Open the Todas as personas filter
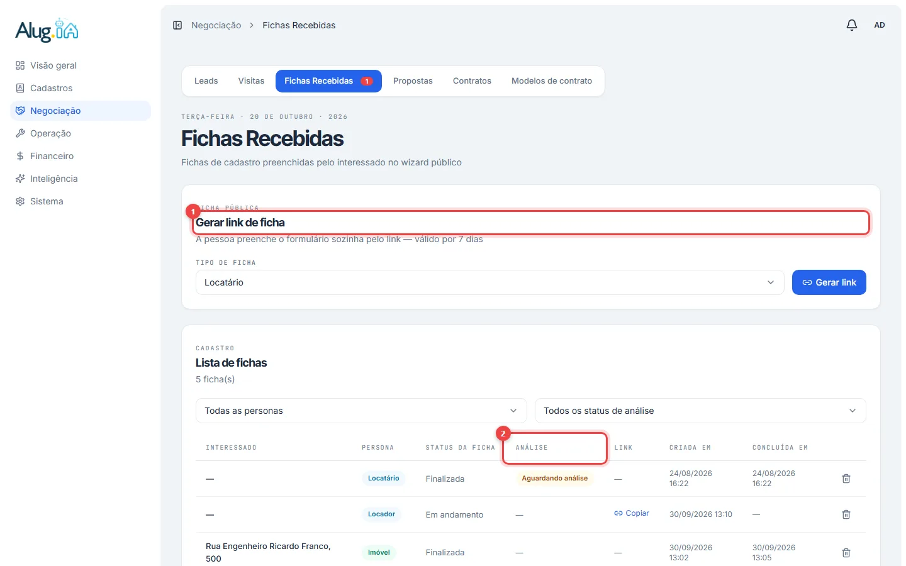 coord(361,411)
